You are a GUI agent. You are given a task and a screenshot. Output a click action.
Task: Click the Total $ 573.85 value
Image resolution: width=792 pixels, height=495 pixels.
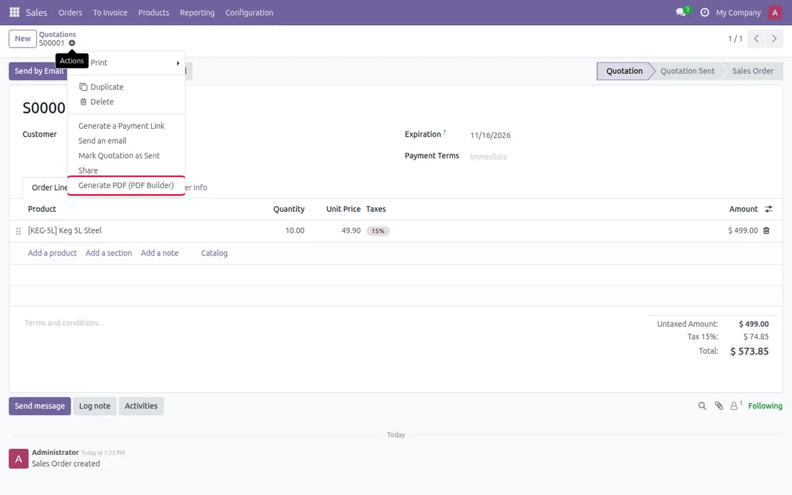click(x=750, y=351)
